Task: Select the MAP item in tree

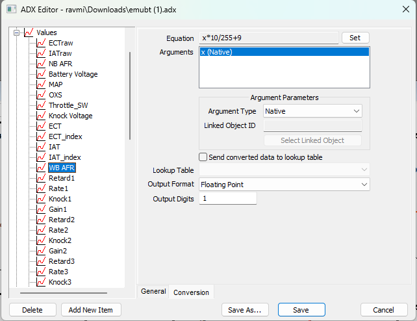Action: pos(55,84)
